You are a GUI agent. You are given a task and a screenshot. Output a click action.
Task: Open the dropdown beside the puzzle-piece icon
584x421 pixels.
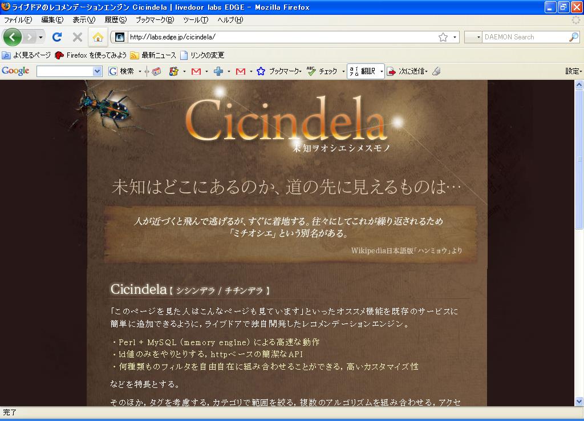coord(184,71)
